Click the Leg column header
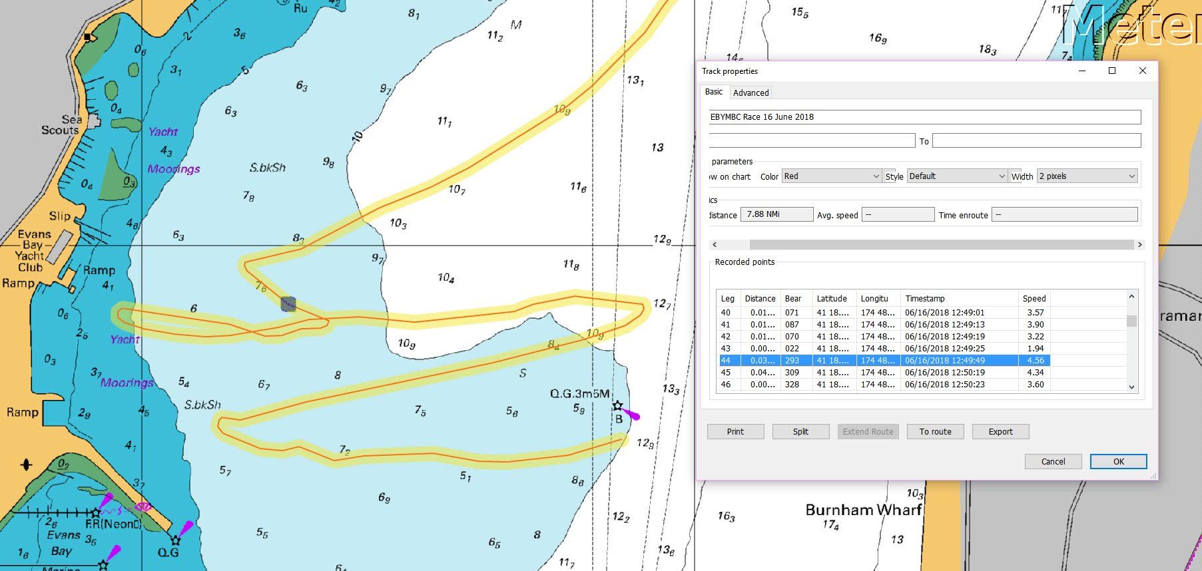This screenshot has height=571, width=1202. 728,299
